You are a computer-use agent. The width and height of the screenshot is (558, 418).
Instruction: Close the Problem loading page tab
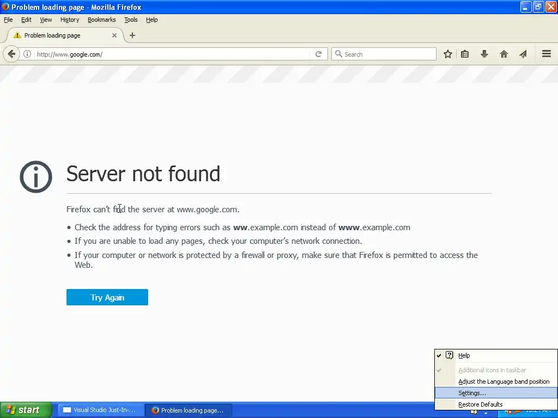[x=114, y=35]
